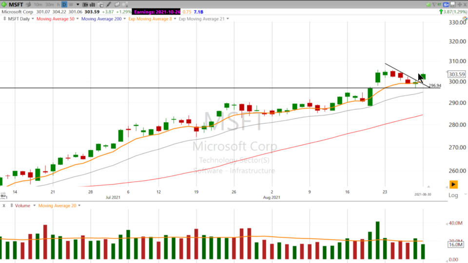The height and width of the screenshot is (263, 468).
Task: Open the Volume indicator dropdown
Action: point(34,206)
